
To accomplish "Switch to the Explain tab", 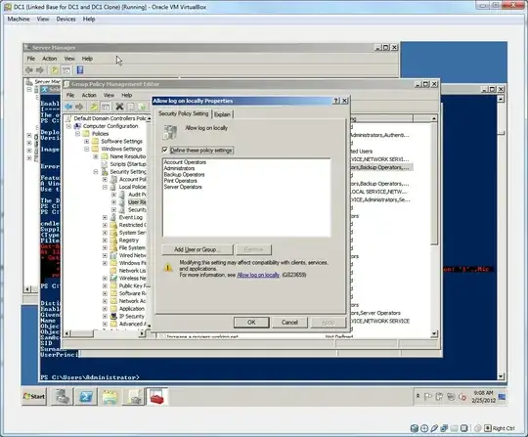I will [222, 114].
